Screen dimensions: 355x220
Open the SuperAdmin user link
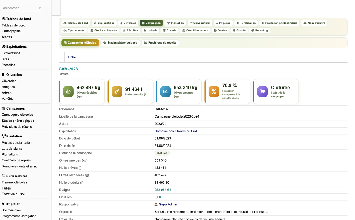pos(168,204)
